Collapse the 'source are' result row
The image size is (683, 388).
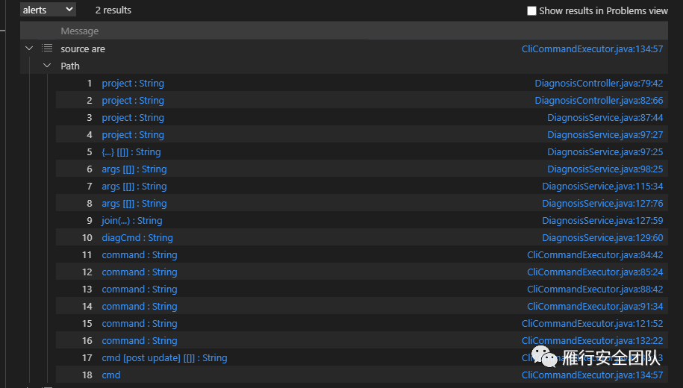(x=29, y=48)
